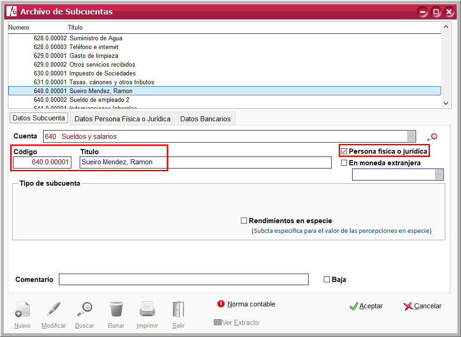Expand the Cuenta 640 dropdown
This screenshot has height=337, width=461.
tap(411, 137)
